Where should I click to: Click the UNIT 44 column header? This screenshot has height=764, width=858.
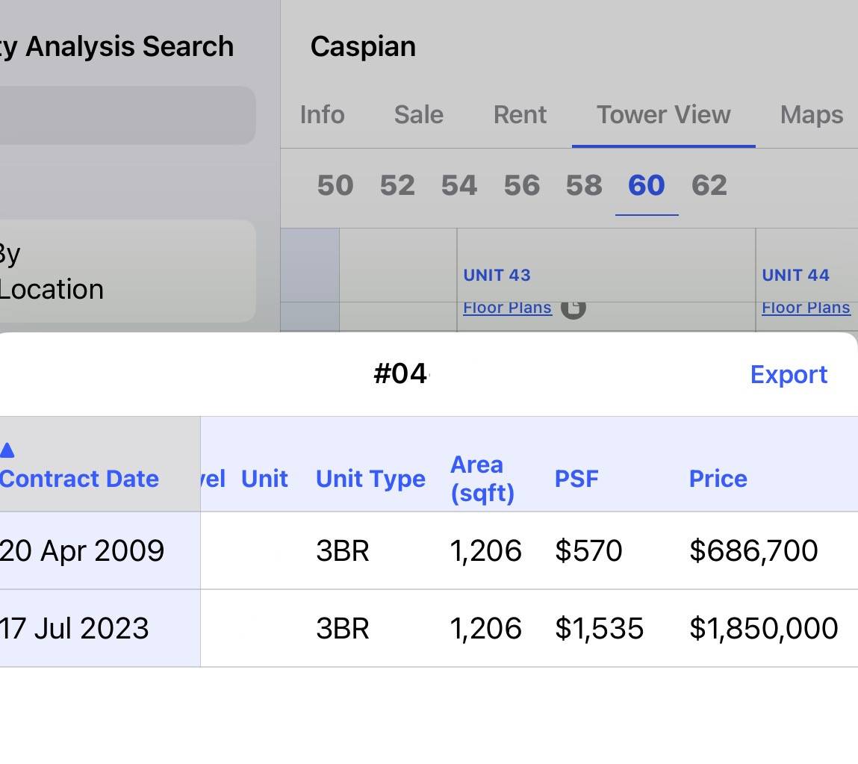(795, 275)
